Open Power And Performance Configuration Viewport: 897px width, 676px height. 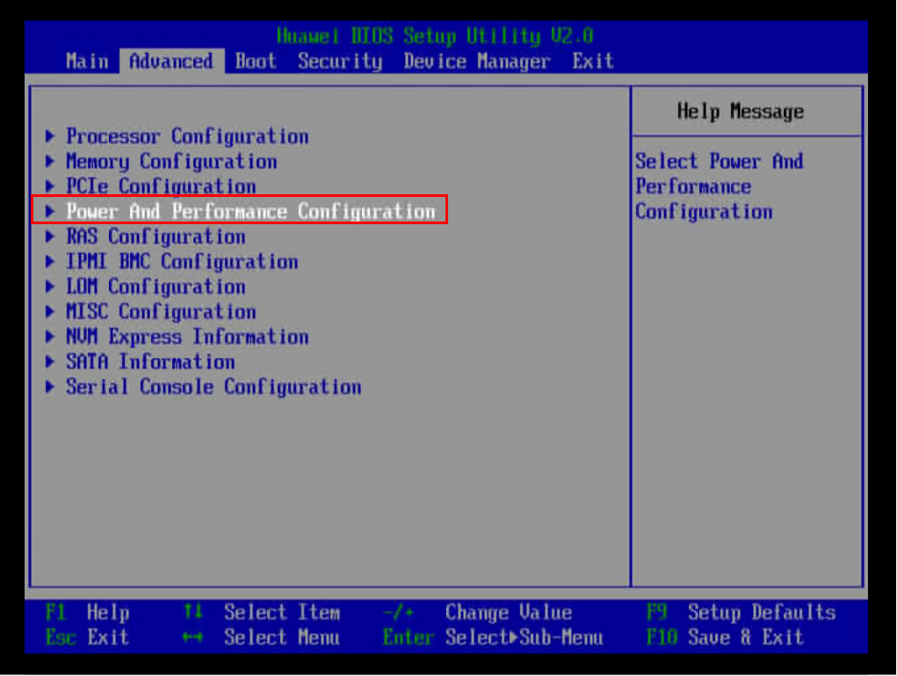tap(250, 211)
